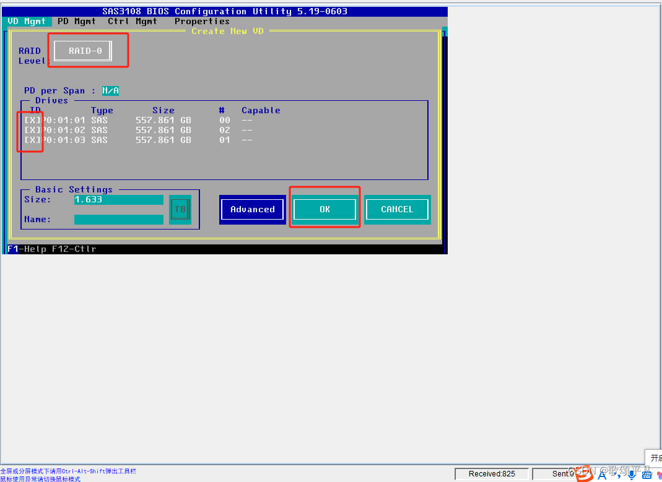
Task: Click the # value 02 in drives list
Action: coord(225,130)
